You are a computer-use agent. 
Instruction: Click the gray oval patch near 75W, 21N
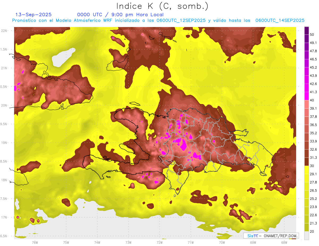coord(63,57)
